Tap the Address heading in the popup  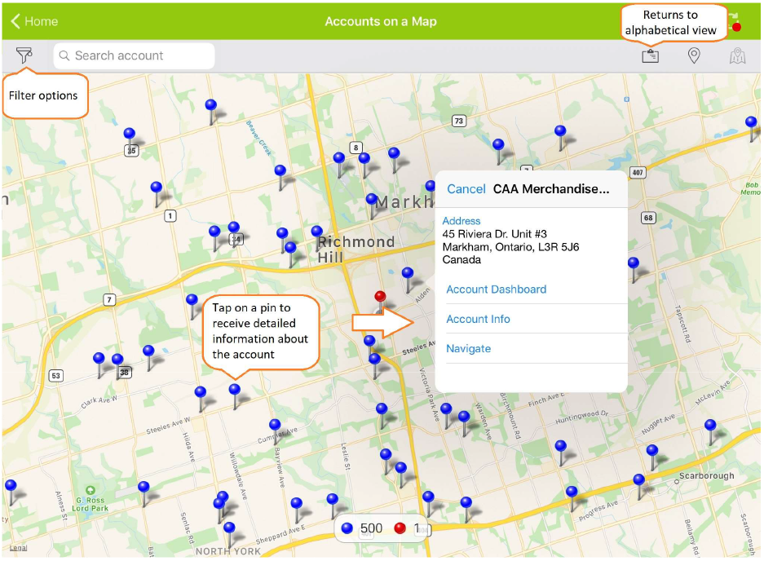(461, 221)
